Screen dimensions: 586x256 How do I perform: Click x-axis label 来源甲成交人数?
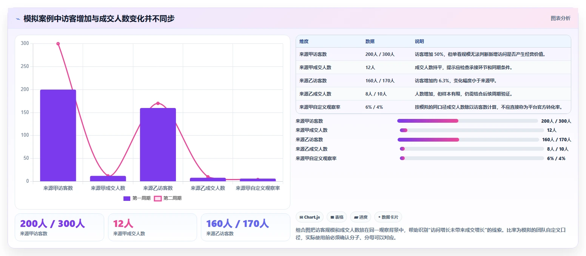[x=108, y=188]
